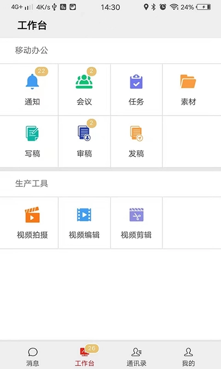Open the 素材 folder icon
This screenshot has width=221, height=369.
point(188,82)
